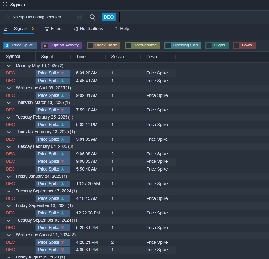
Task: Click the chart icon beside Signals tab
Action: (6, 29)
